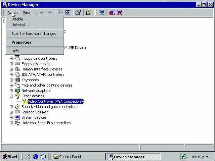Click the Device Manager title bar icon

tap(5, 5)
